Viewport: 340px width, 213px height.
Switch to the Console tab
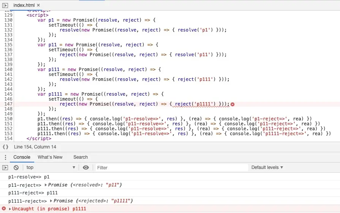22,157
